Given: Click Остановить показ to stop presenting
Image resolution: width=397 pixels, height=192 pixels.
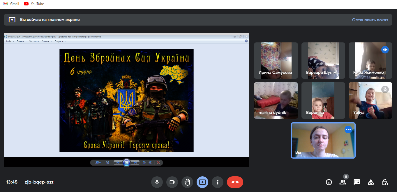Looking at the screenshot, I should pyautogui.click(x=370, y=20).
